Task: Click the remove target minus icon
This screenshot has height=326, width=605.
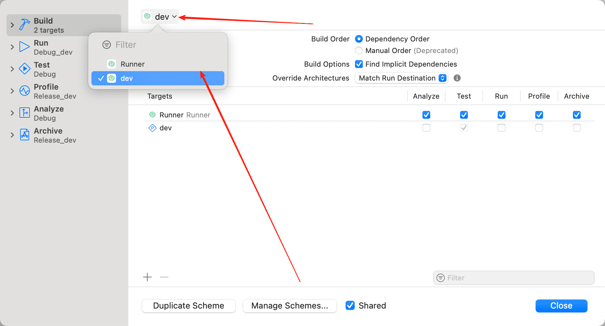Action: point(164,277)
